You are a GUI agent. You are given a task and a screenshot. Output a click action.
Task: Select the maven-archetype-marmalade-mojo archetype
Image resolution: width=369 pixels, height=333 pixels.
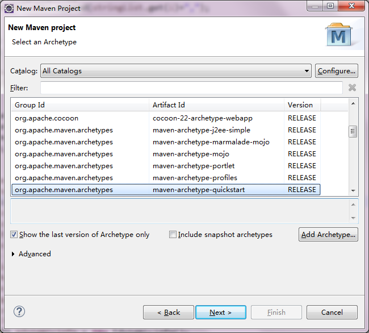coord(166,142)
